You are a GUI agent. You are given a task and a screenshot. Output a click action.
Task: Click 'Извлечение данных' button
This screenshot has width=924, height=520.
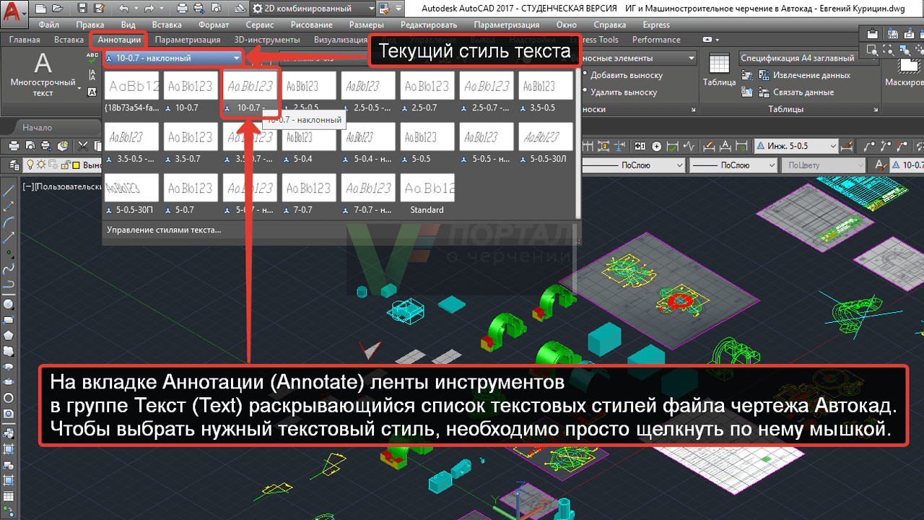(811, 75)
